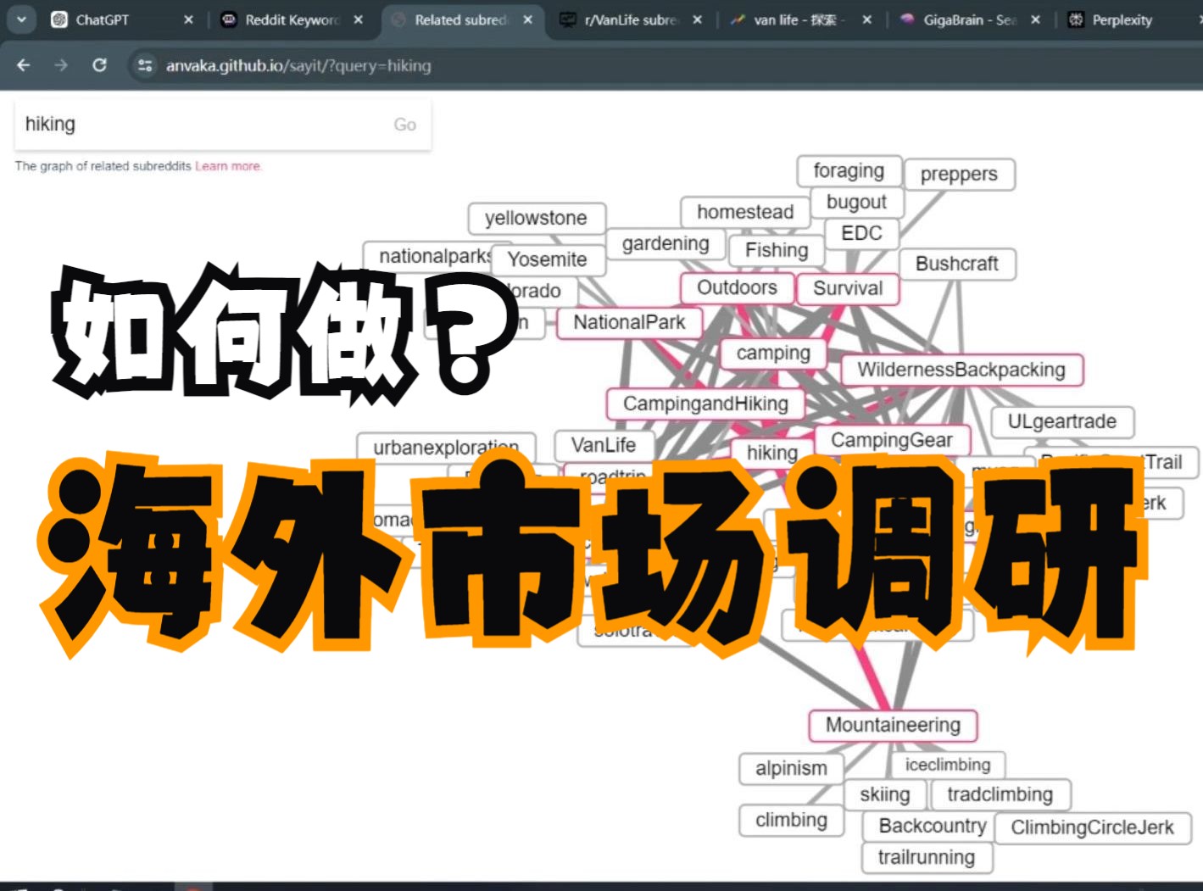Close the Related subreddits tab
The image size is (1203, 891).
(x=527, y=19)
